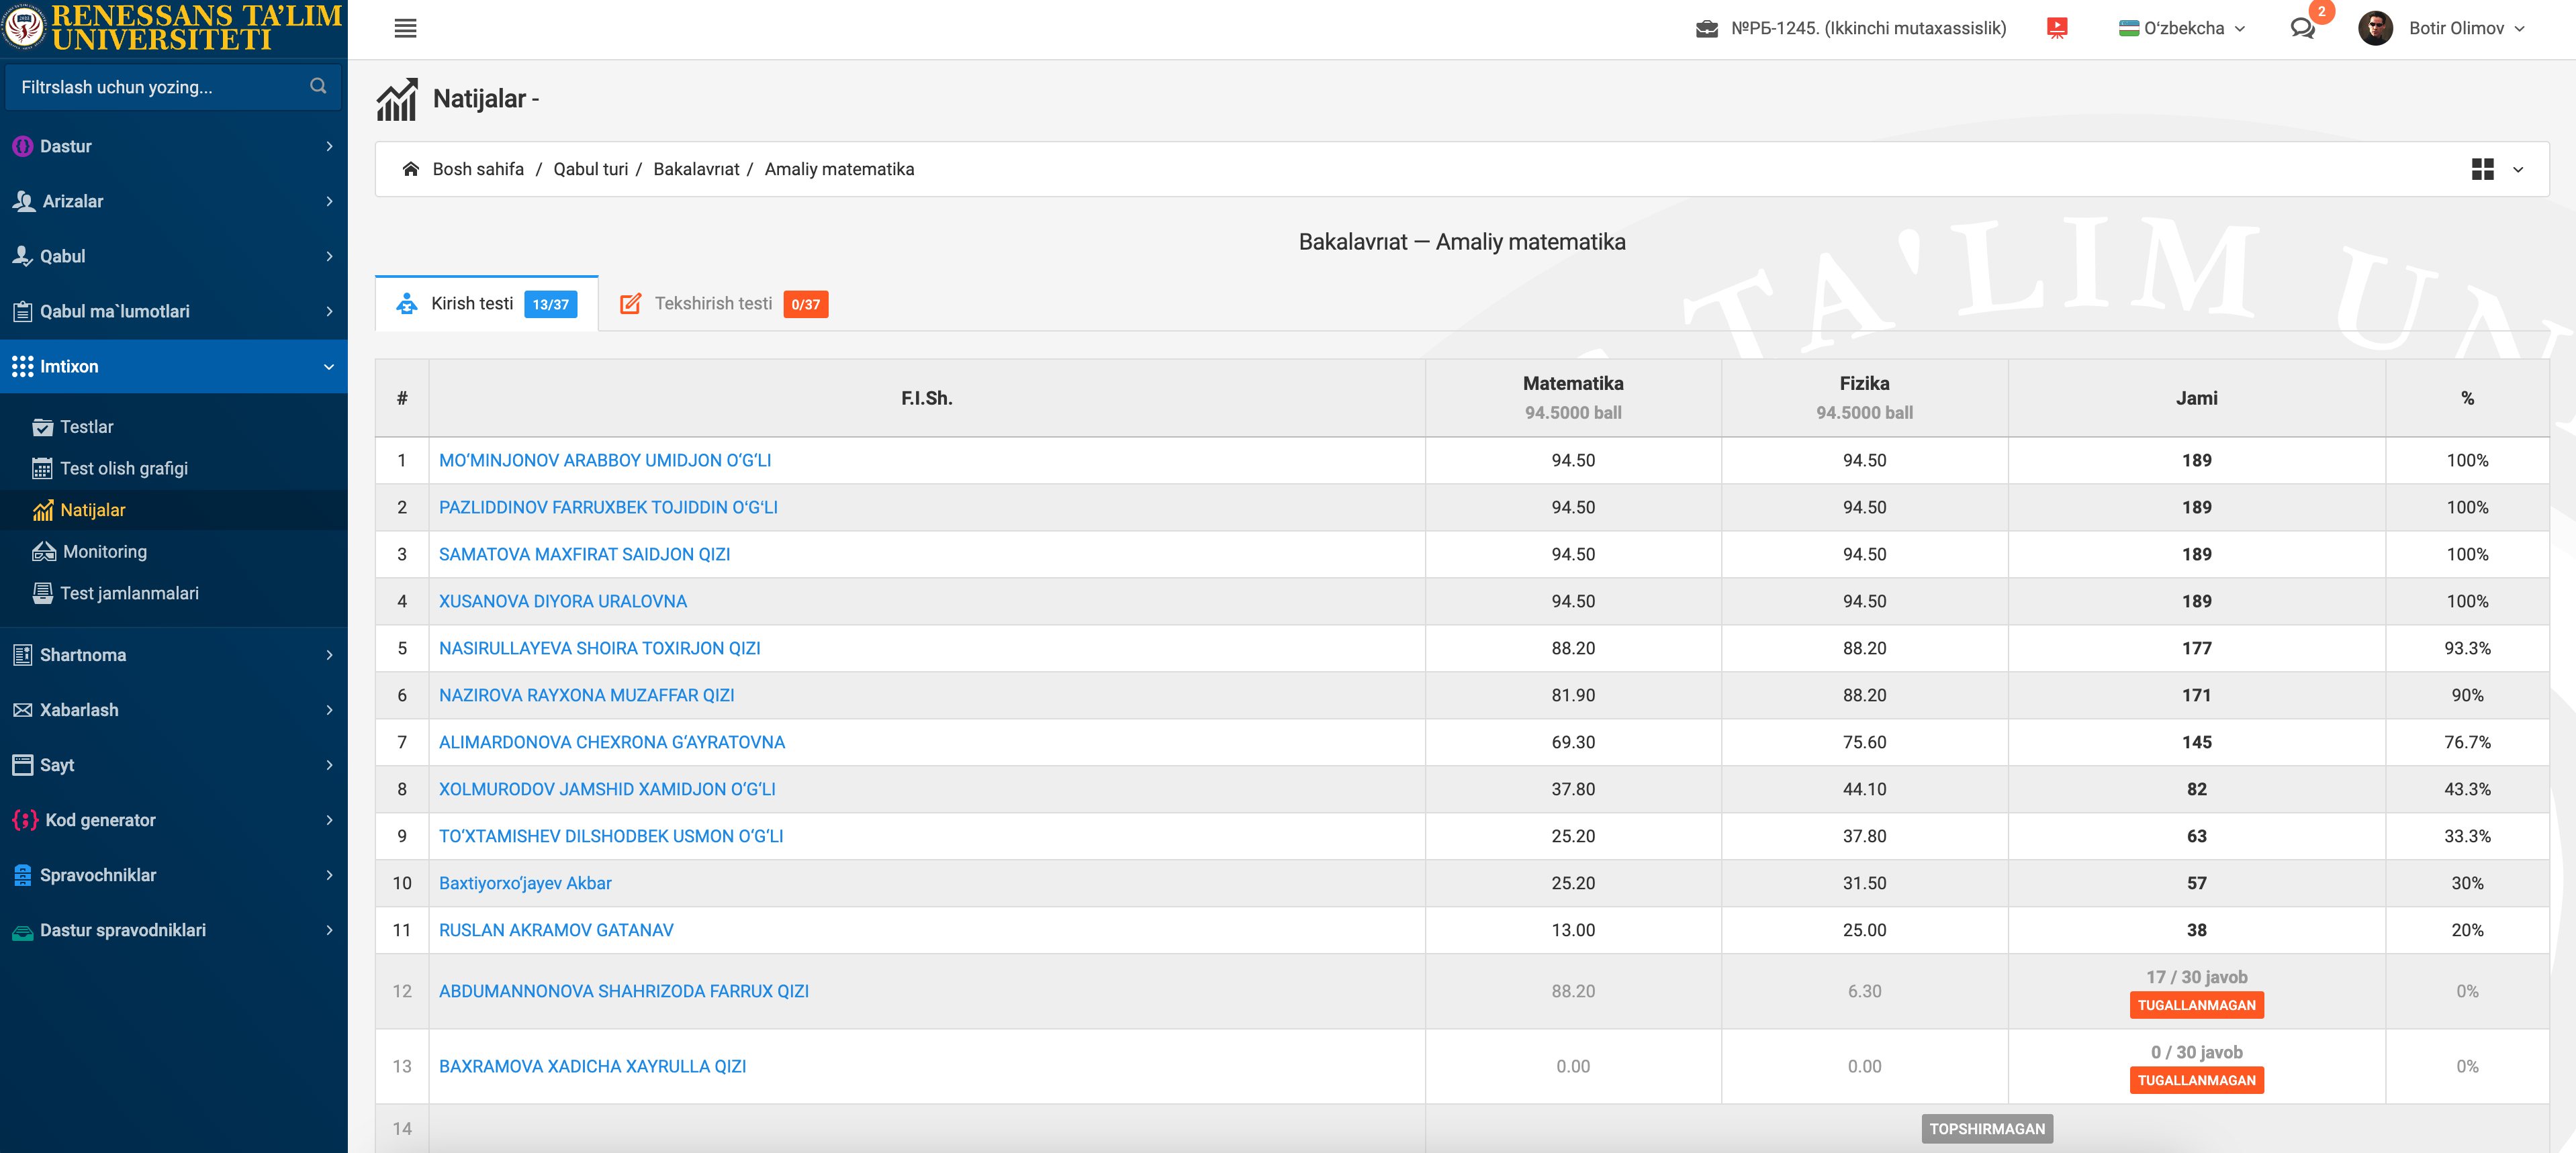Open RUSLAN AKRAMOV GATANAV result
Screen dimensions: 2576x1153
(x=556, y=930)
